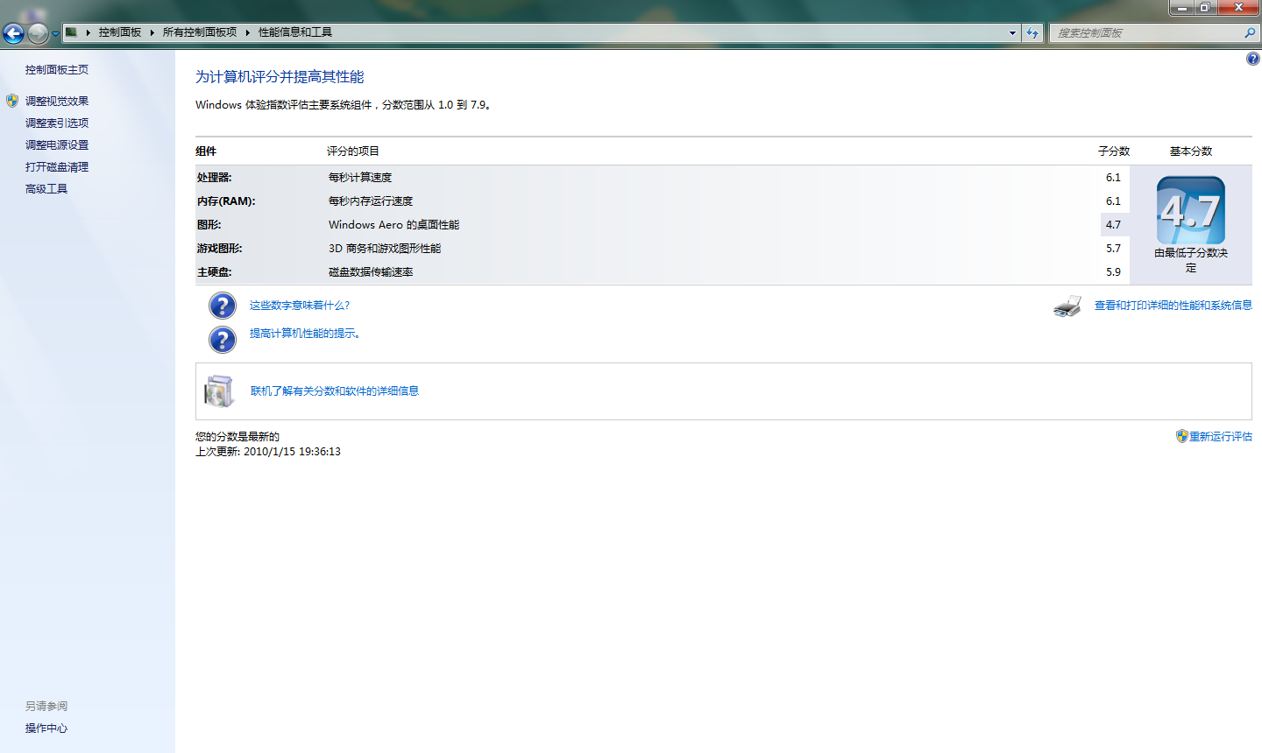Click question icon beside 这些数字意味着什么

point(223,306)
